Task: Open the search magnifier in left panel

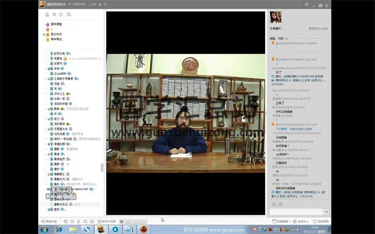Action: (69, 14)
